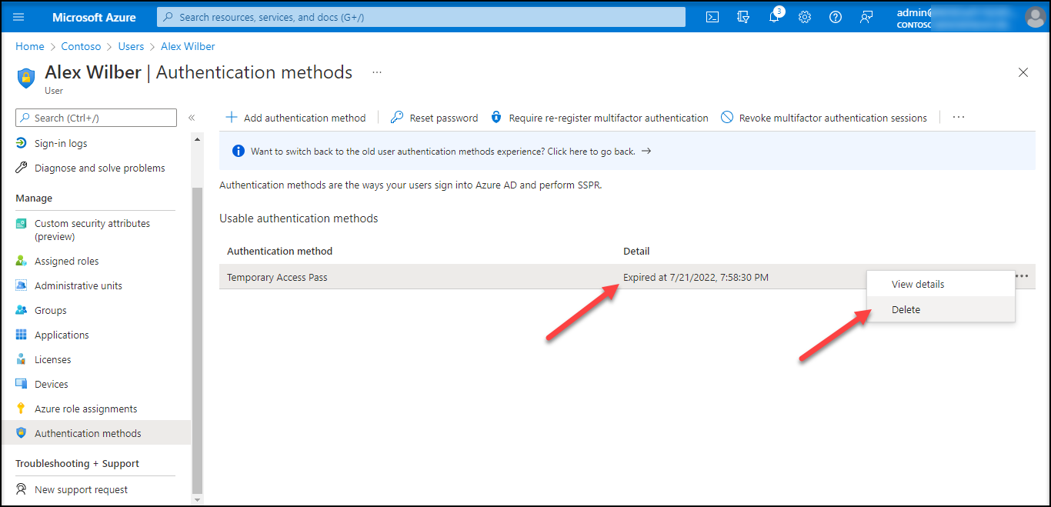Open the hamburger portal menu

pyautogui.click(x=19, y=17)
